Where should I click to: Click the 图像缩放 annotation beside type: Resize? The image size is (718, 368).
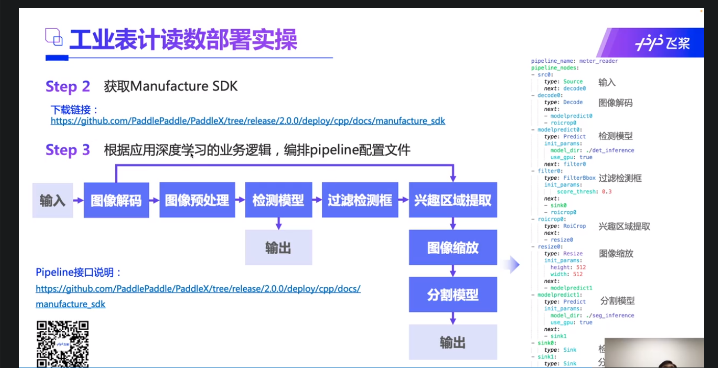pos(616,254)
